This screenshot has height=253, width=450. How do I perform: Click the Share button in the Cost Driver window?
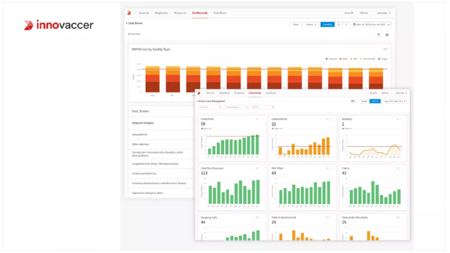point(296,25)
